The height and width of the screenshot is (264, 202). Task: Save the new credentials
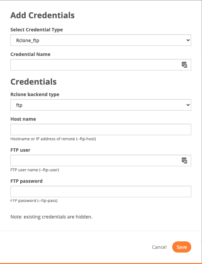182,247
